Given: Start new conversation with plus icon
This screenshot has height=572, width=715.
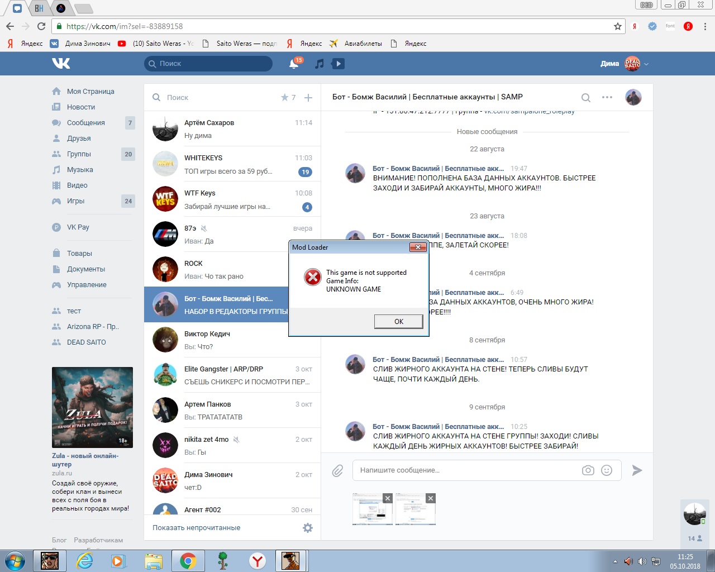Looking at the screenshot, I should pos(308,97).
